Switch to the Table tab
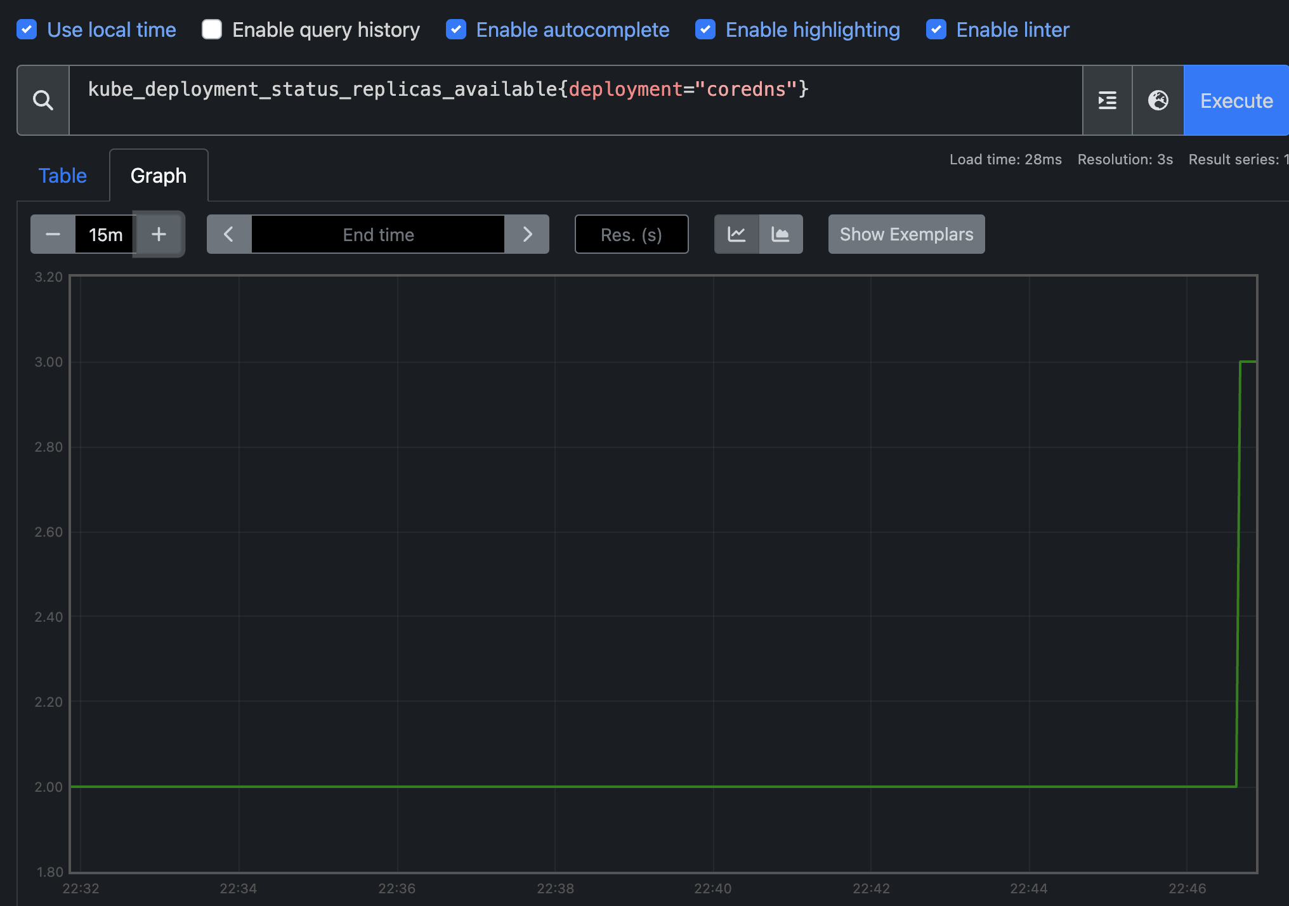 [62, 176]
